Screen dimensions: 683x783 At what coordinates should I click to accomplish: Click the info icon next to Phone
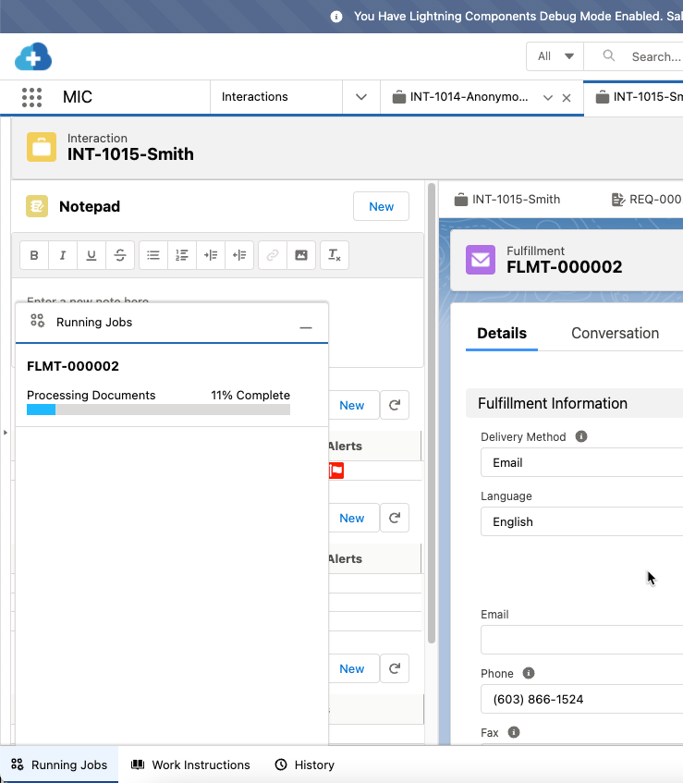pyautogui.click(x=528, y=673)
